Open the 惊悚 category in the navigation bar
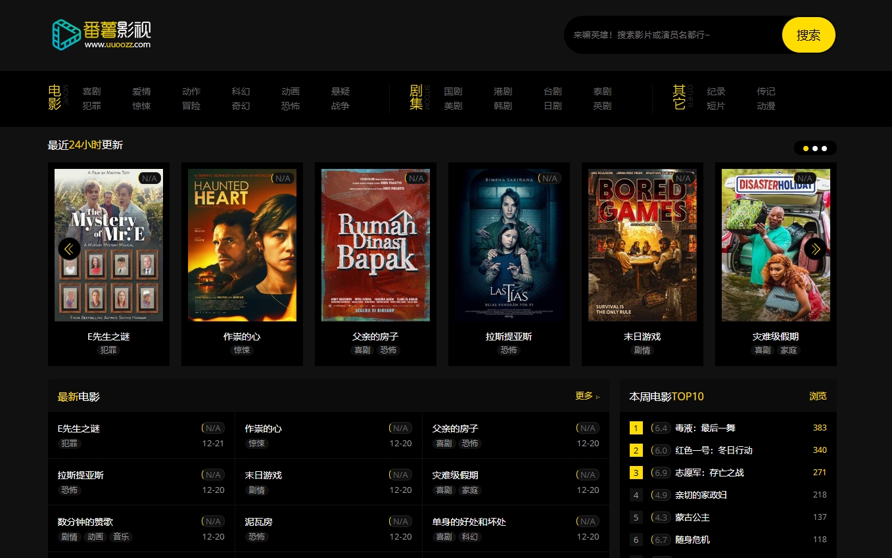Screen dimensions: 892x558 pyautogui.click(x=141, y=106)
